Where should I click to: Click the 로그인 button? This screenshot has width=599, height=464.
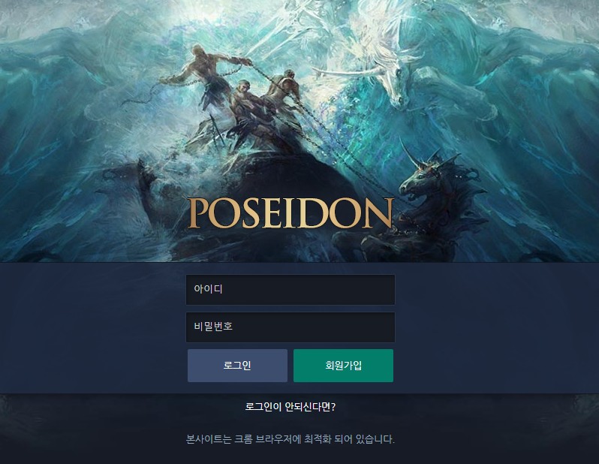pos(237,366)
